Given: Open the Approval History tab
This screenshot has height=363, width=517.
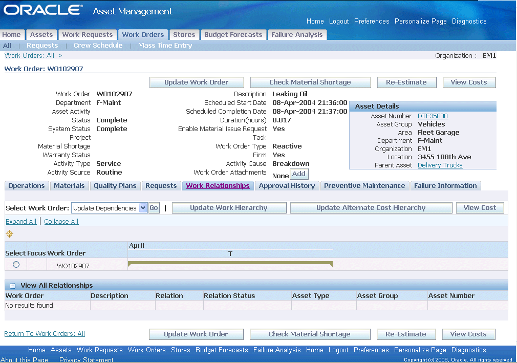Looking at the screenshot, I should [287, 186].
